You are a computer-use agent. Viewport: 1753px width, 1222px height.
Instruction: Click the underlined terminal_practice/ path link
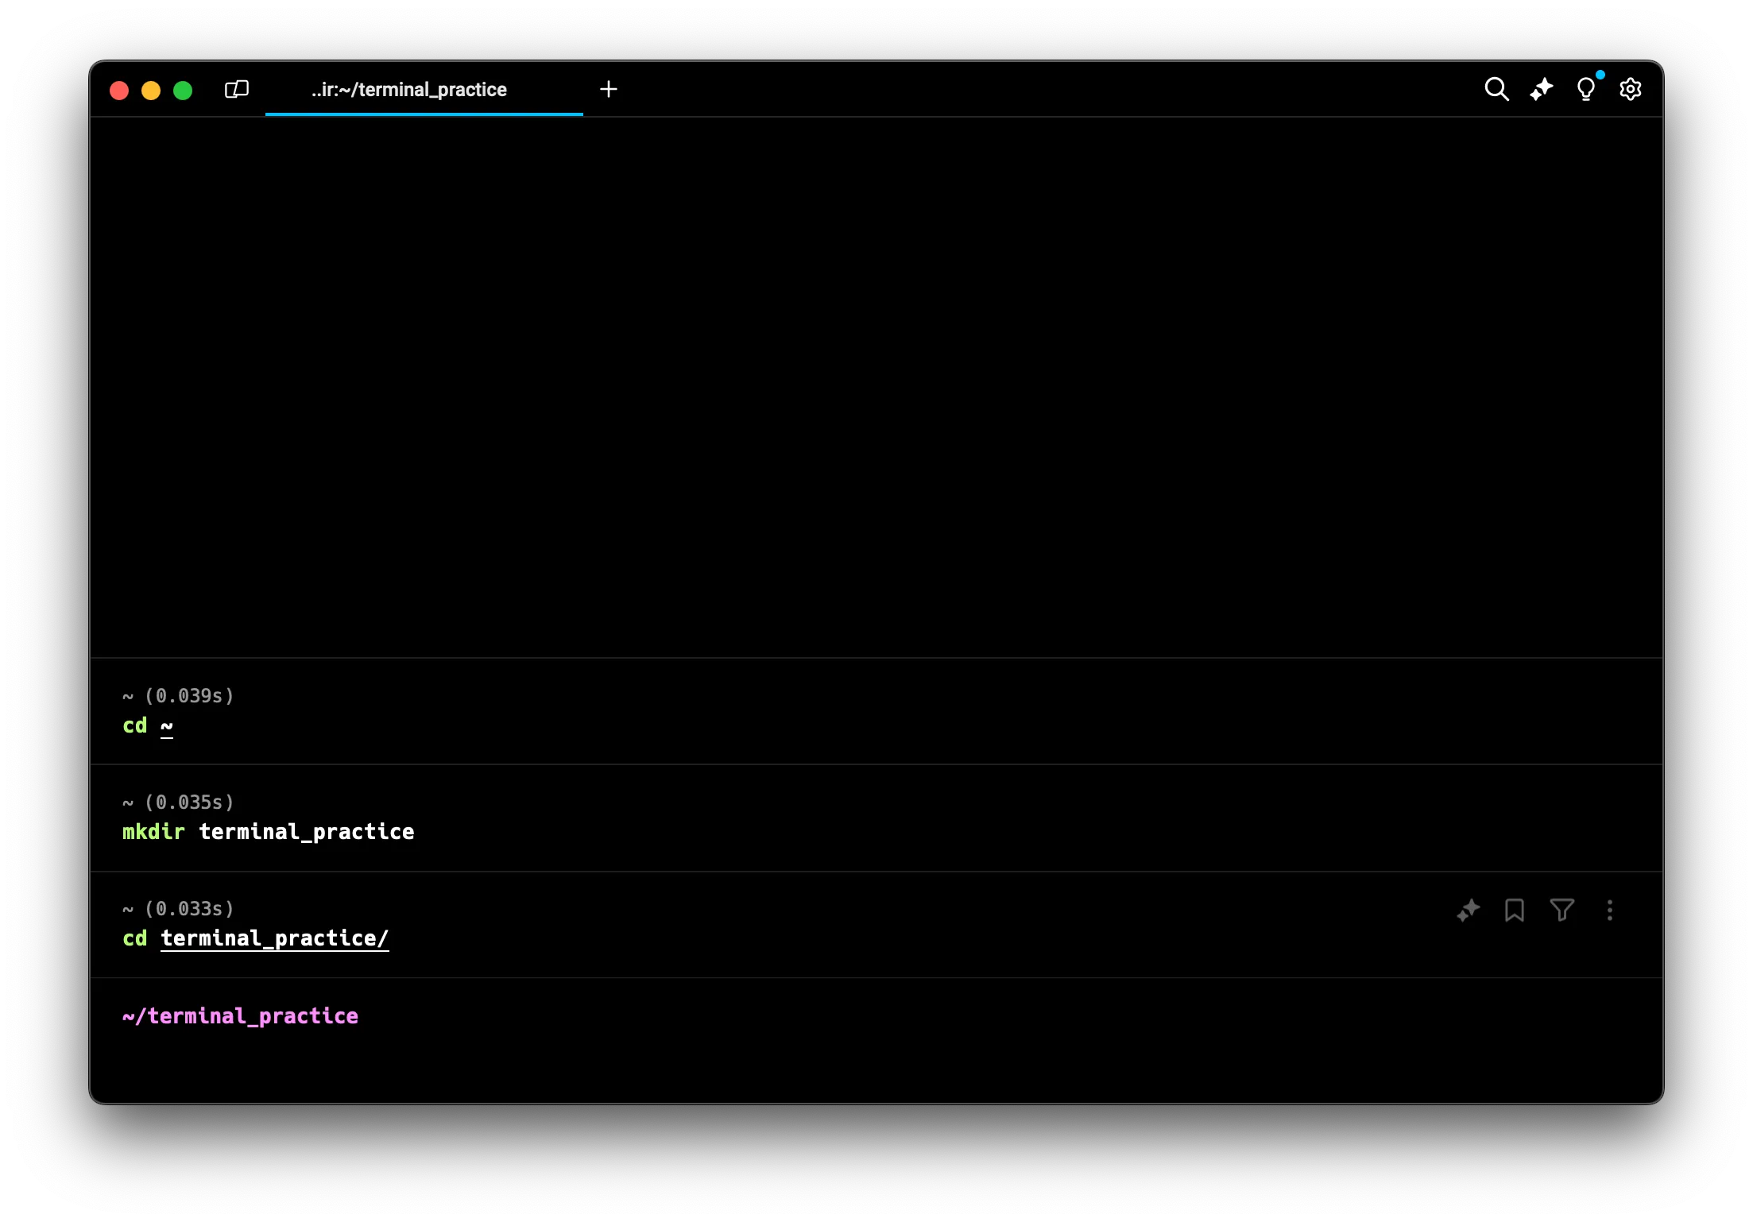coord(274,938)
